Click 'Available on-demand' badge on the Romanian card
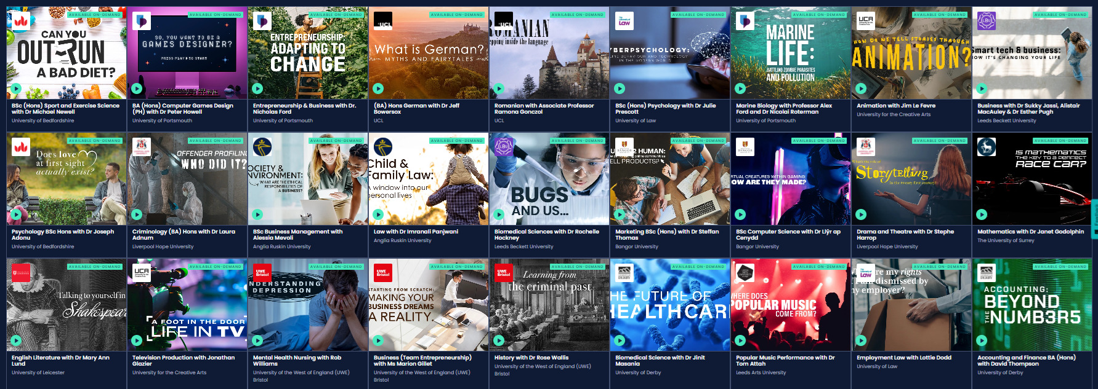 (x=577, y=15)
